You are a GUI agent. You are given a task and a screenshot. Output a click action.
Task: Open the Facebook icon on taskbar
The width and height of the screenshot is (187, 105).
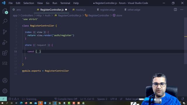point(45,103)
